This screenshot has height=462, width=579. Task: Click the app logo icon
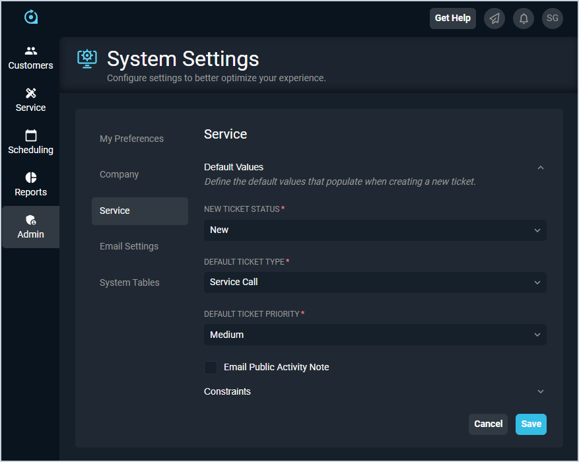click(31, 17)
